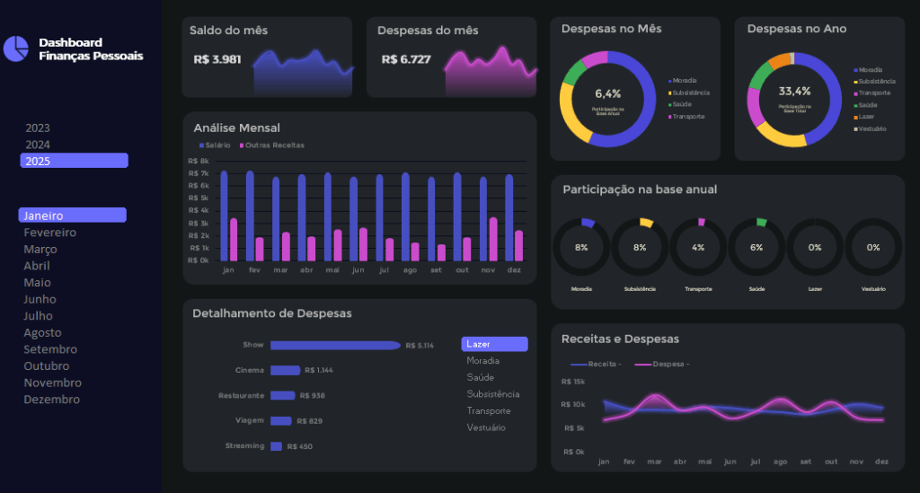
Task: Click the Cinema expense bar
Action: click(285, 371)
